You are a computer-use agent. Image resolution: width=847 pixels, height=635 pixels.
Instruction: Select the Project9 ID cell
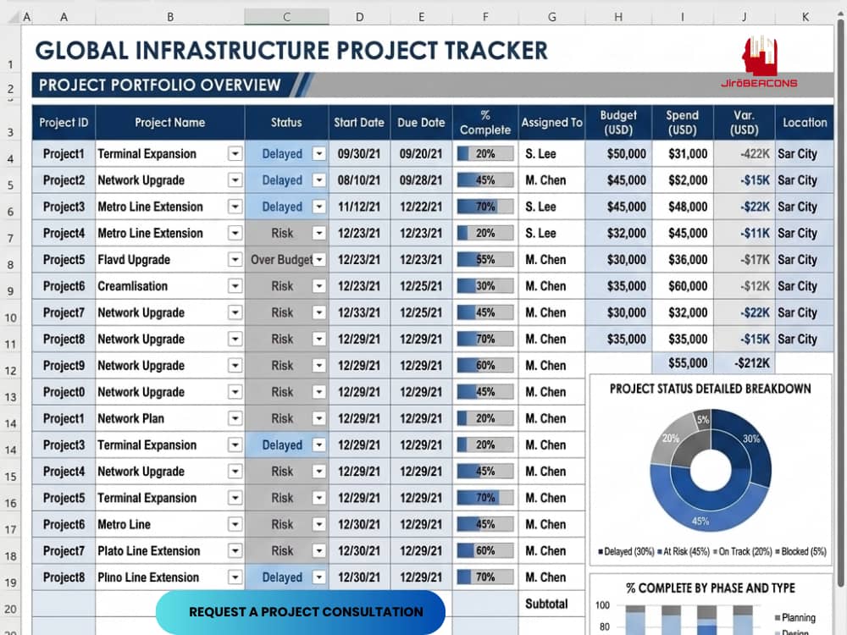pos(64,366)
